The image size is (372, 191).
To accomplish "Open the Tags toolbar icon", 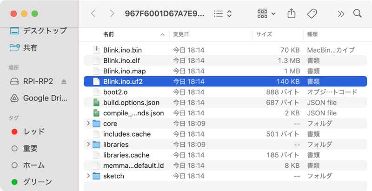I will click(312, 13).
